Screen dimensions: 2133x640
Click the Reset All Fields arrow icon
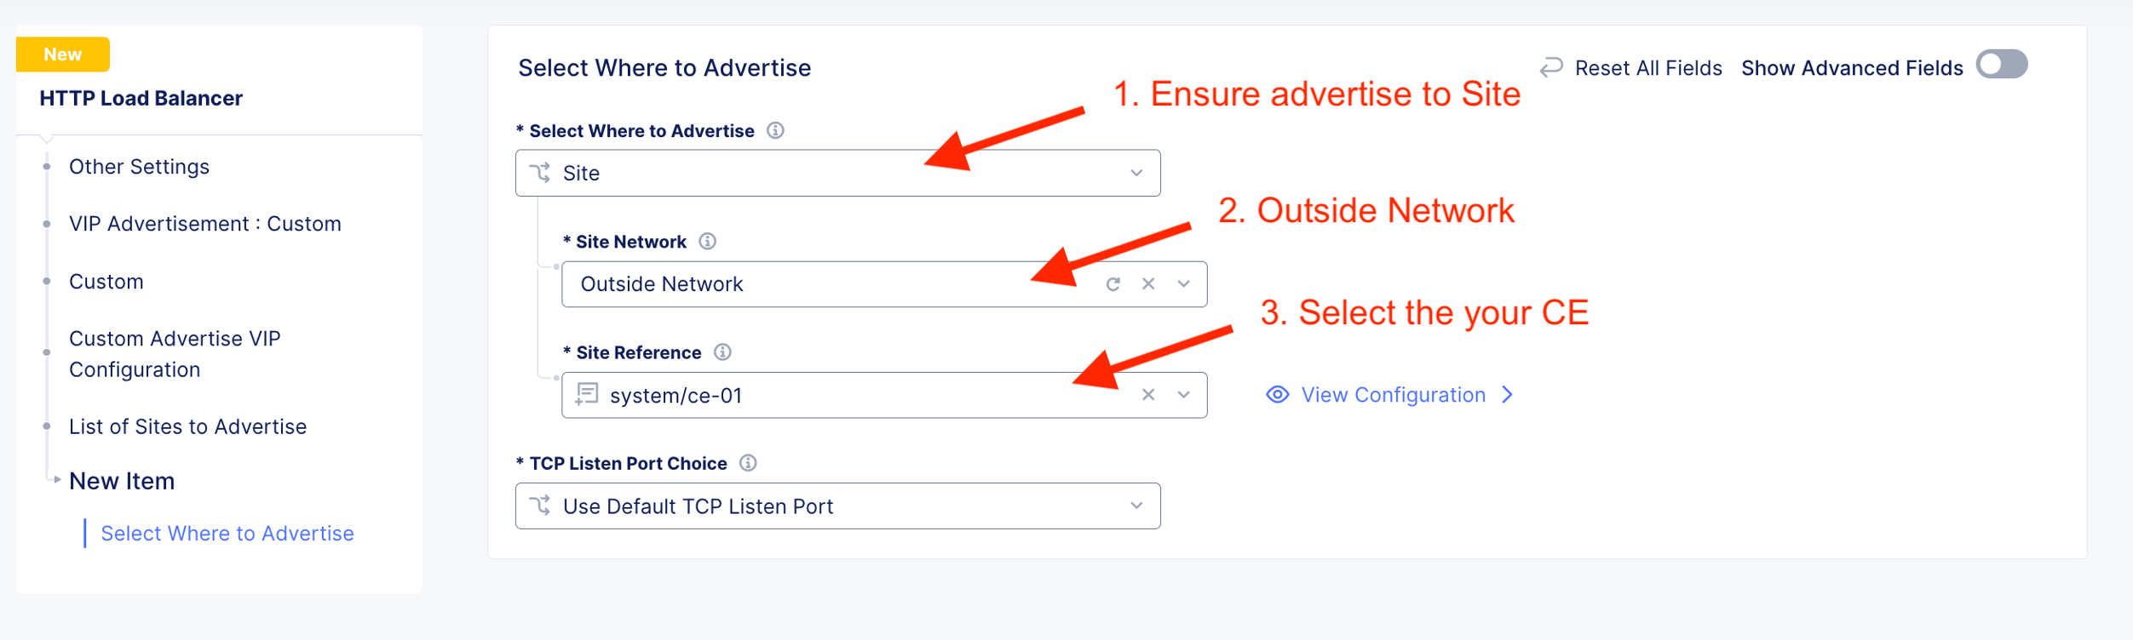[x=1551, y=67]
